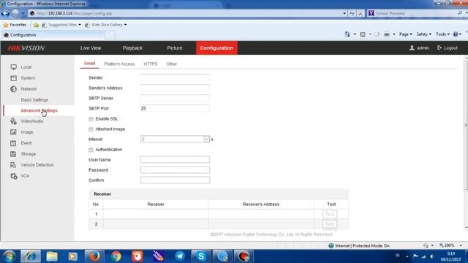Expand the Print options arrow
Image resolution: width=468 pixels, height=263 pixels.
click(x=394, y=34)
